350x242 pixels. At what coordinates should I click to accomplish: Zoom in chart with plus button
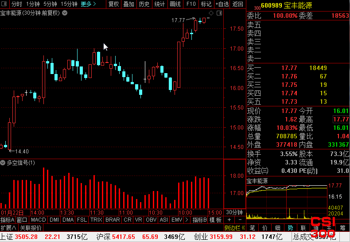click(229, 220)
